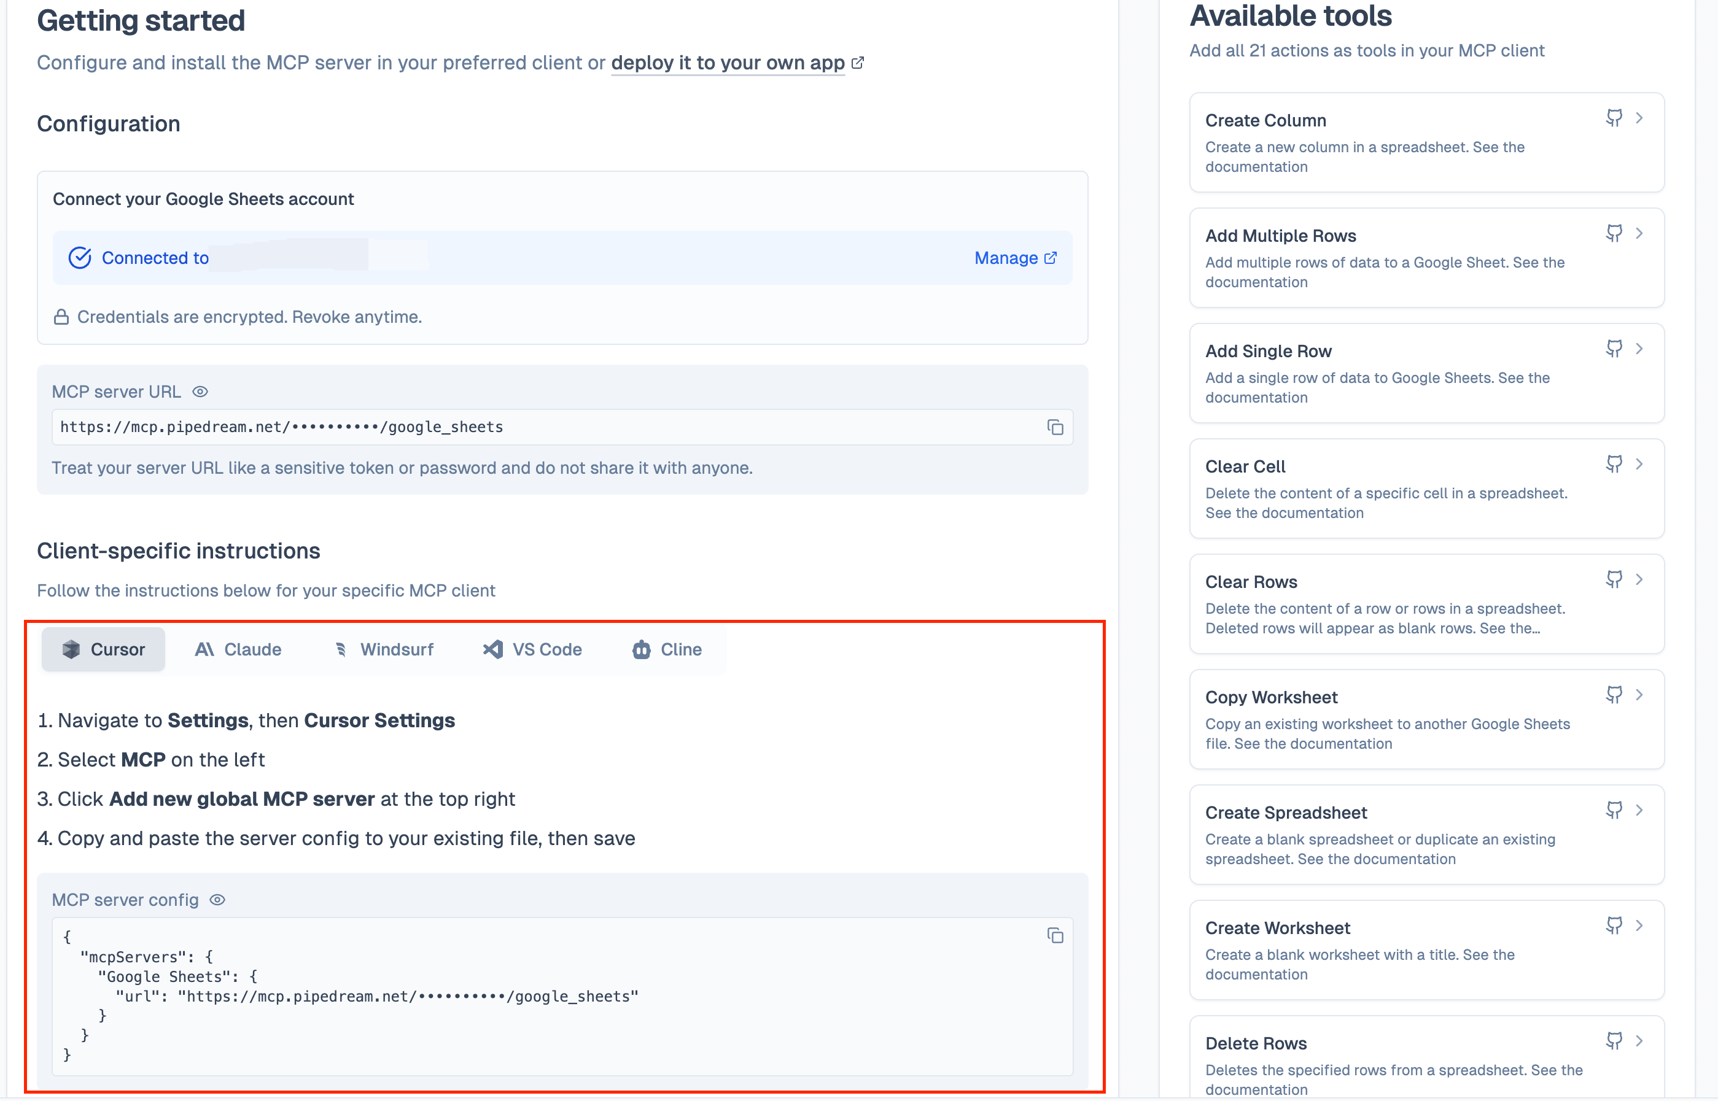Click GitHub icon on Clear Rows card
1718x1101 pixels.
point(1614,580)
